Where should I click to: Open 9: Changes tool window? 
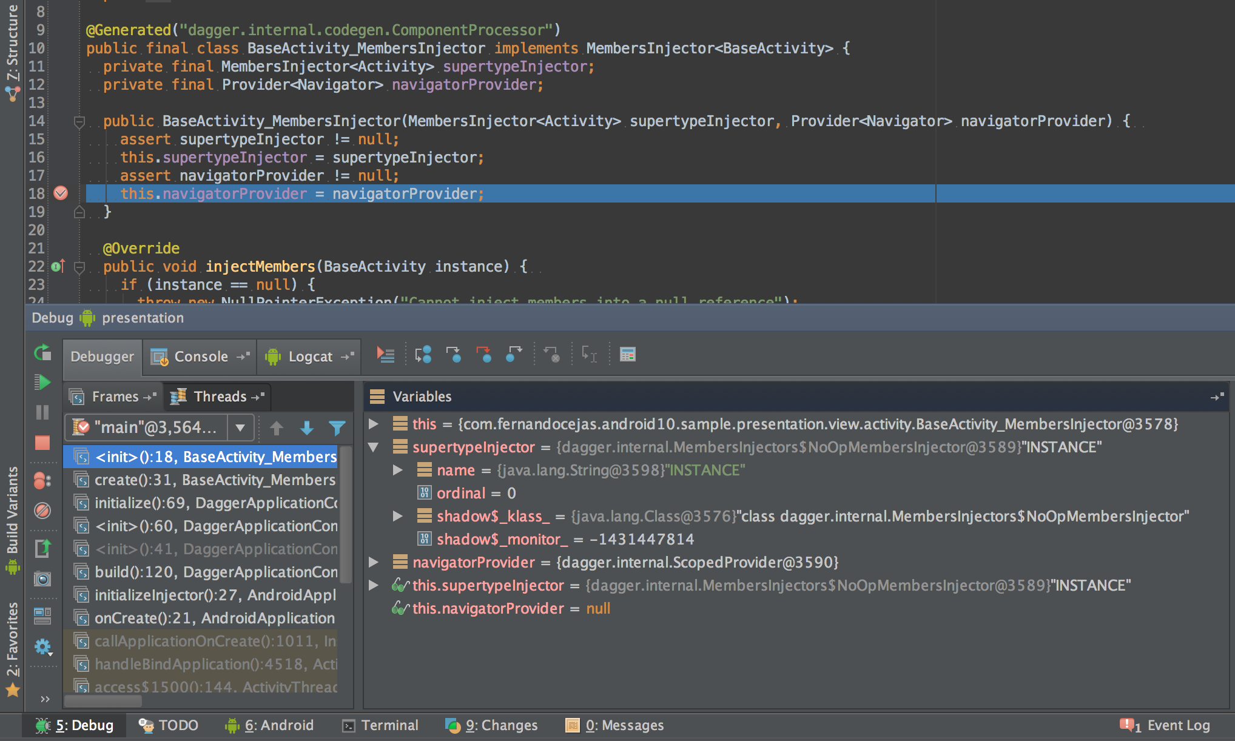point(491,725)
